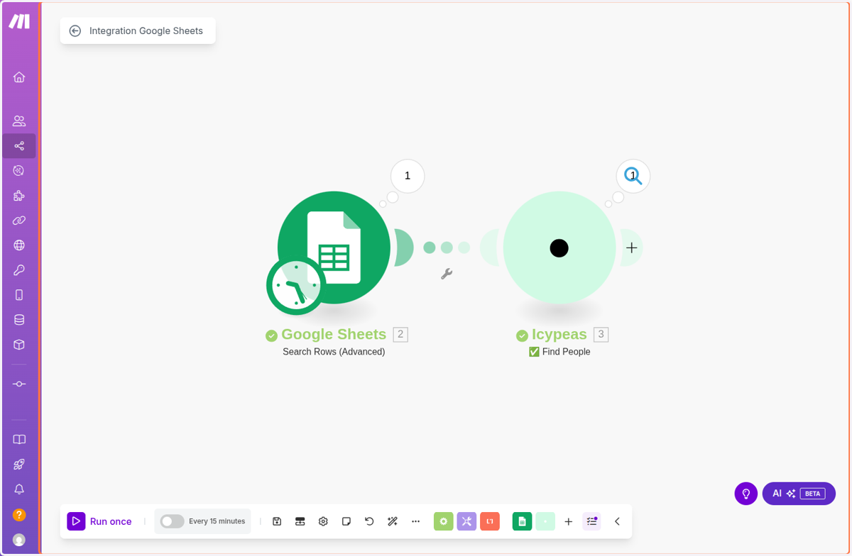Open the Home page from sidebar
The height and width of the screenshot is (556, 852).
pyautogui.click(x=19, y=77)
